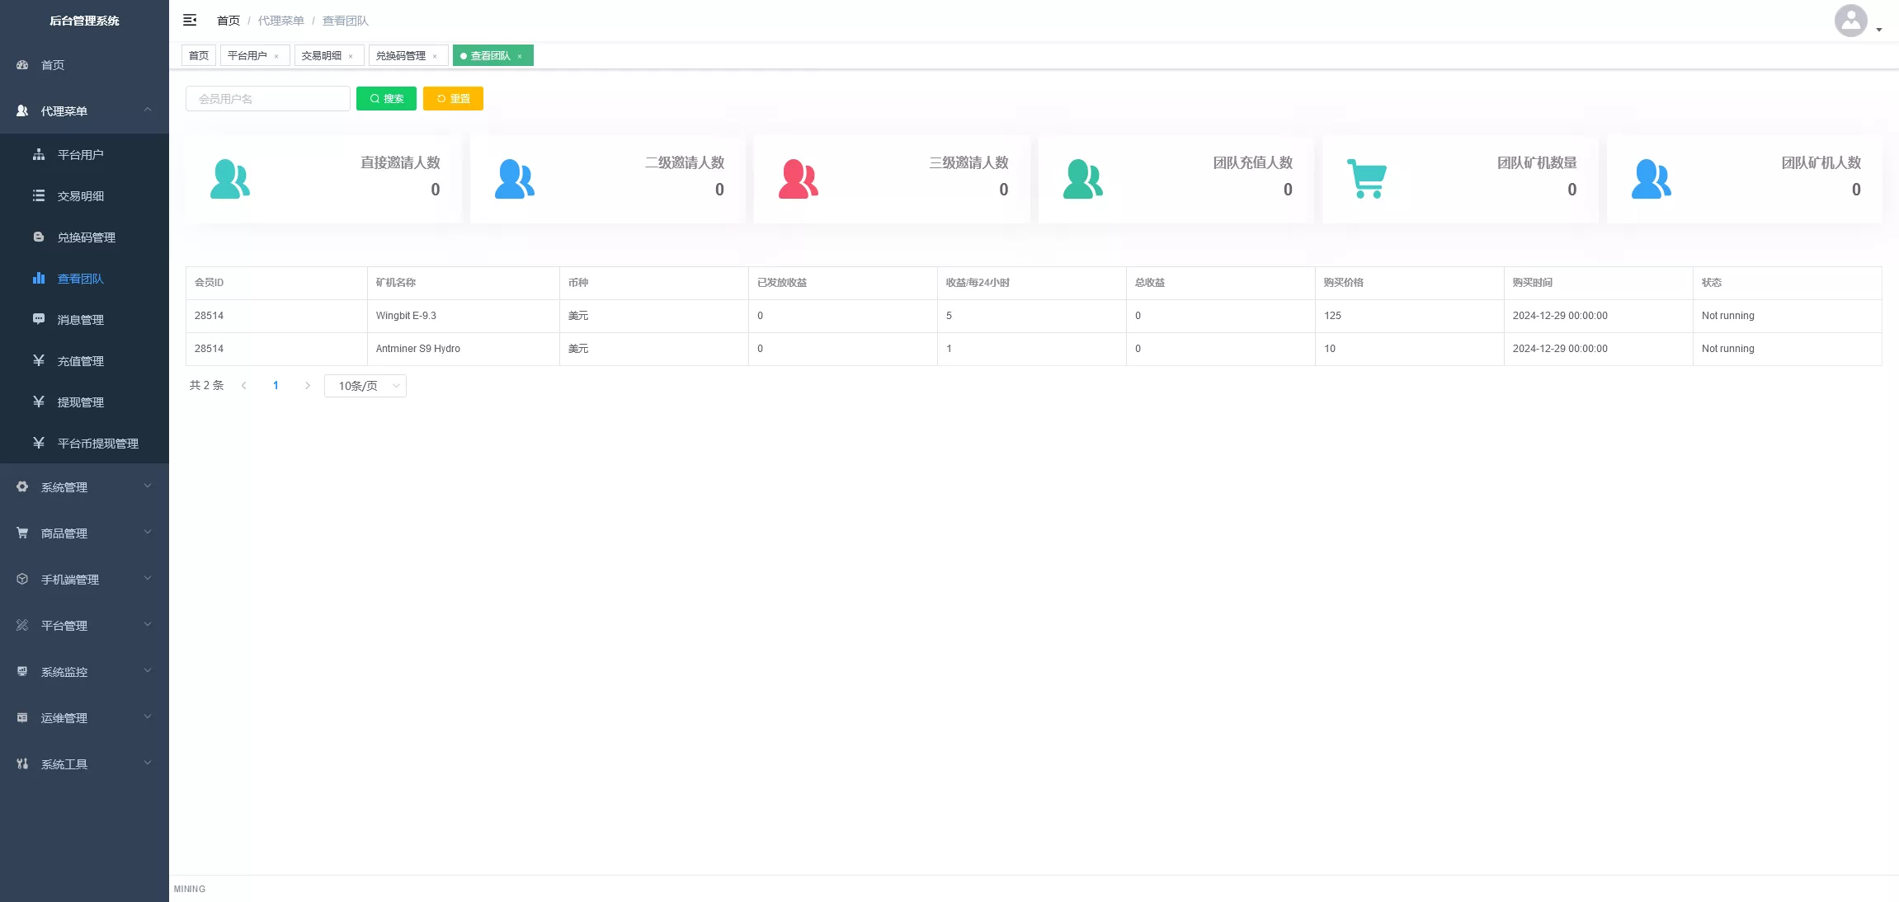Expand the 系统管理 menu
This screenshot has height=902, width=1899.
[x=84, y=487]
